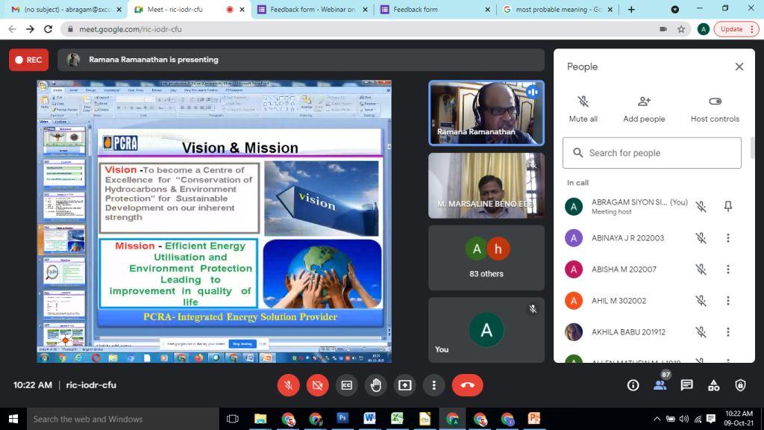Raise your hand in the meeting
Viewport: 764px width, 430px height.
click(x=375, y=385)
